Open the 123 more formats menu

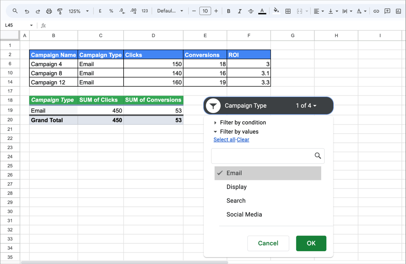(x=145, y=11)
